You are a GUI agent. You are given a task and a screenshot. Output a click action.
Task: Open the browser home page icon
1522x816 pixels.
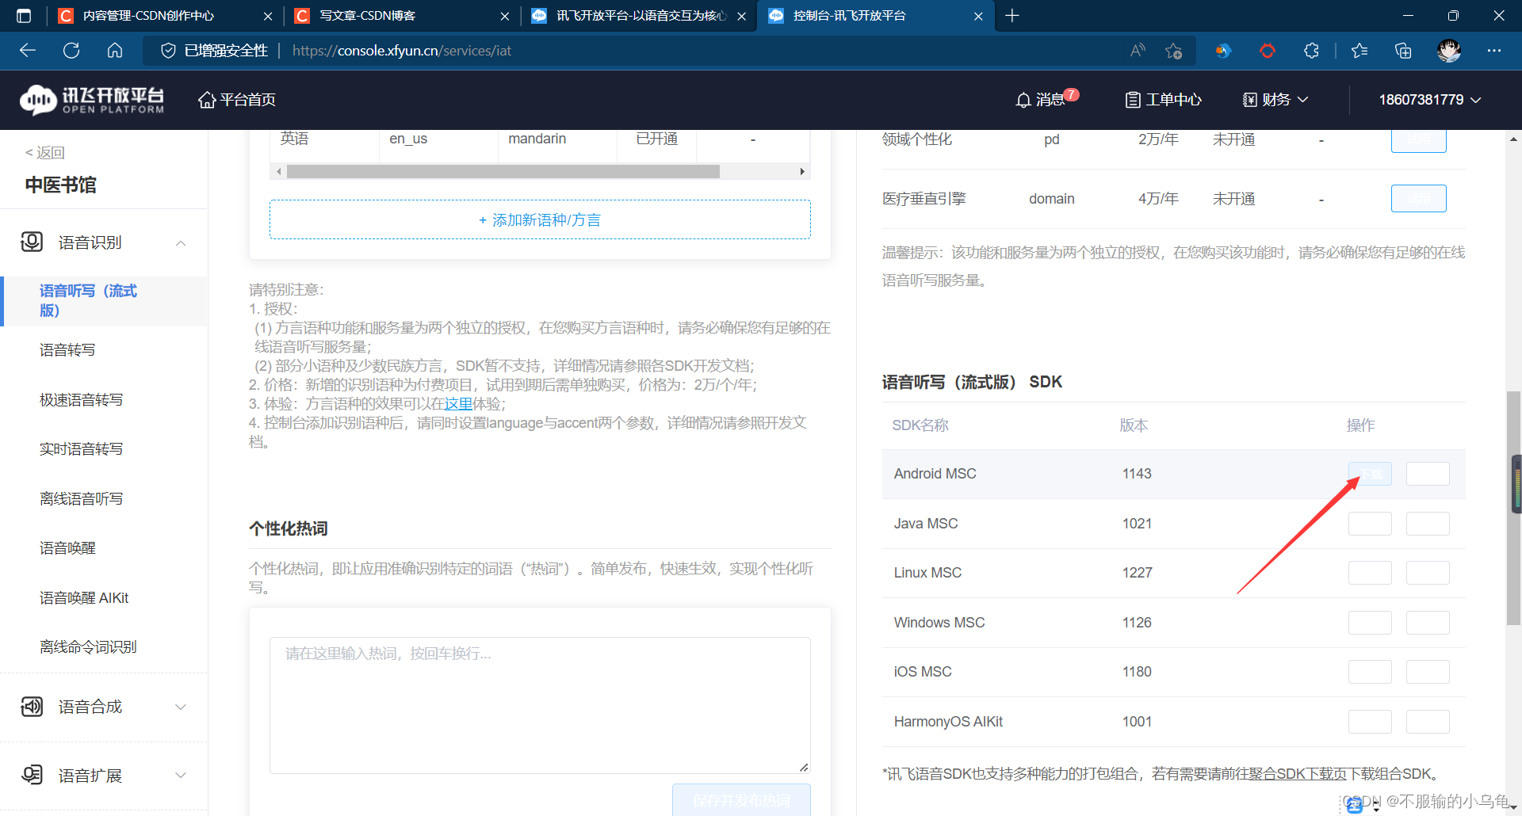tap(115, 51)
